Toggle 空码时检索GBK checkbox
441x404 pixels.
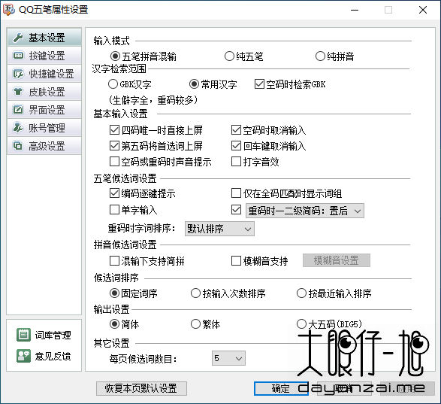click(259, 84)
